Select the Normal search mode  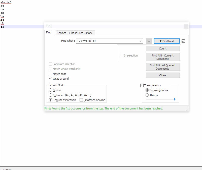[x=50, y=90]
